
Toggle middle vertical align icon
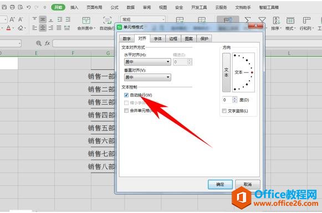tap(43, 19)
